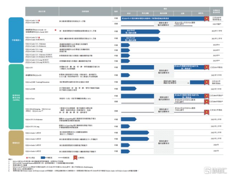Image resolution: width=229 pixels, height=176 pixels.
Task: Click the commercialized ribbon badge in IQQA-Guide 1.0 row
Action: (206, 19)
